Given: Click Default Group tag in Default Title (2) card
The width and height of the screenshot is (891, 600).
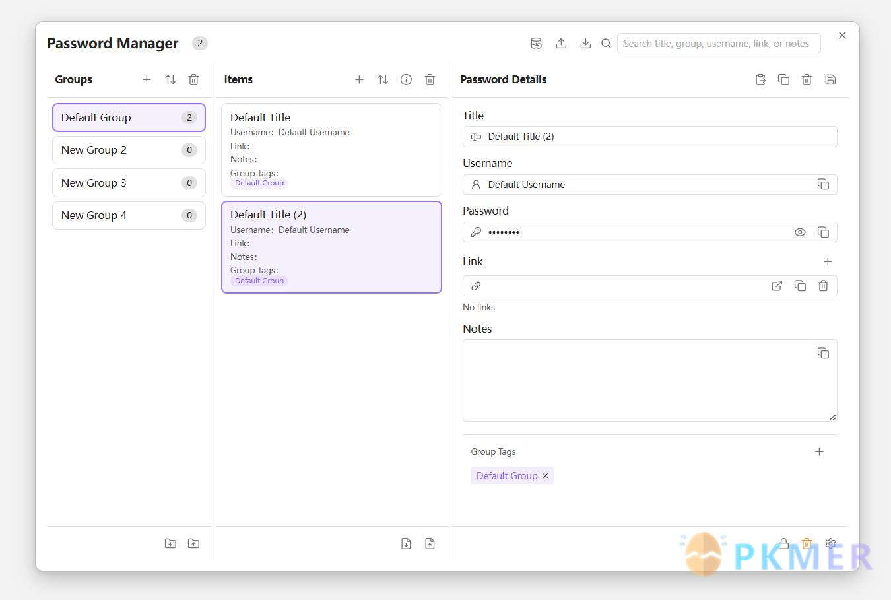Looking at the screenshot, I should 259,281.
